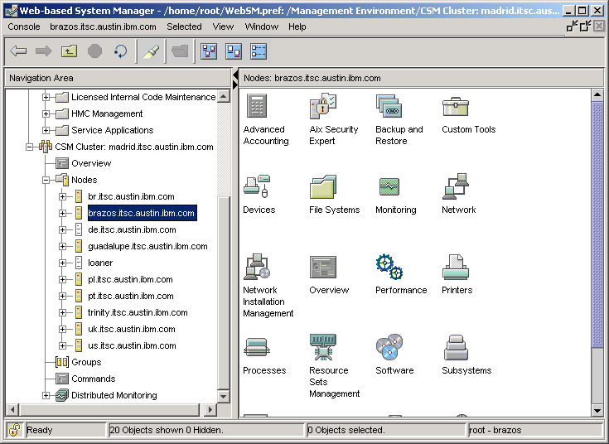Open Network Installation Management
The height and width of the screenshot is (444, 609).
[x=257, y=267]
